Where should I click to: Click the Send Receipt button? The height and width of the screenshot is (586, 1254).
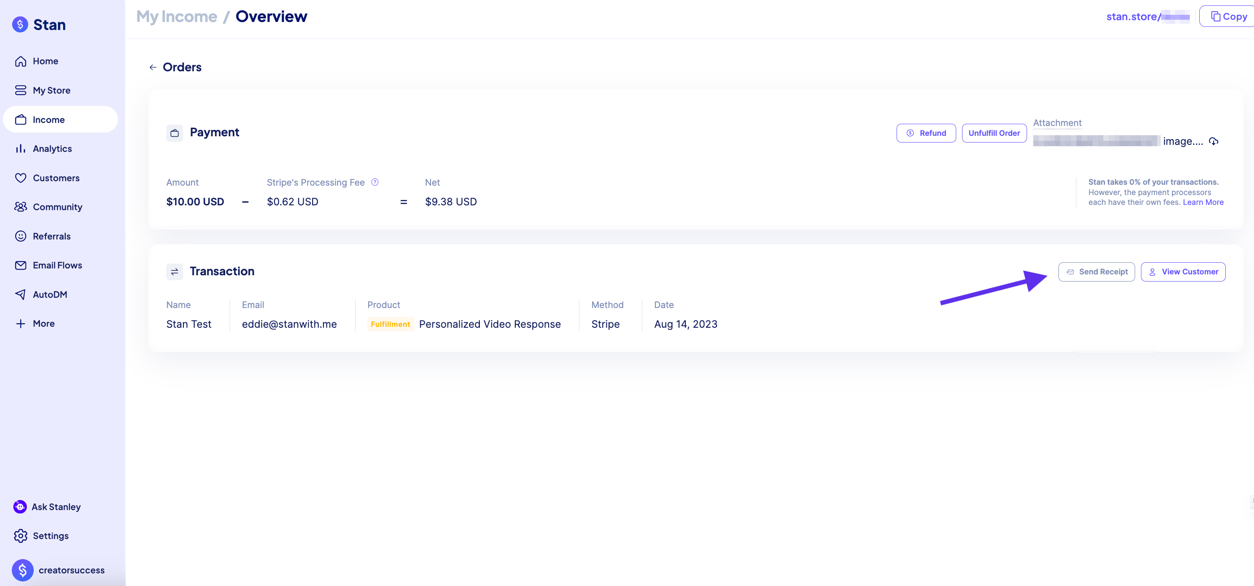click(1096, 272)
